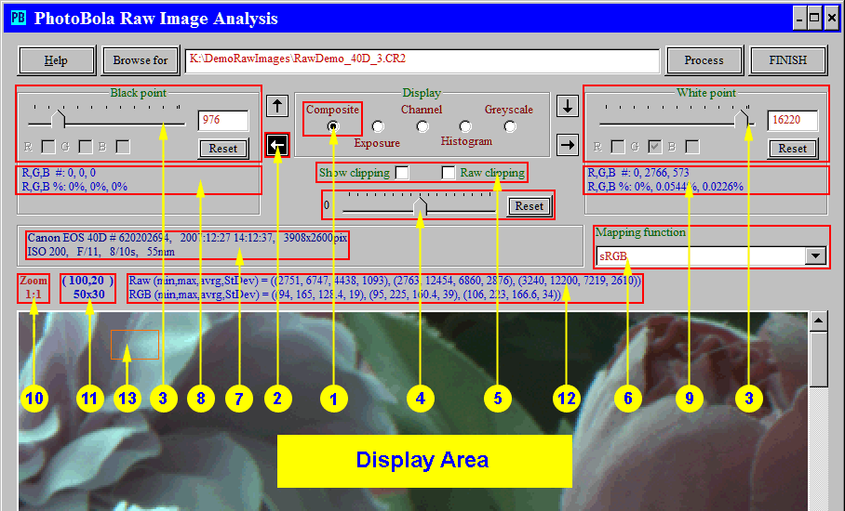Choose the Greyscale display option
Image resolution: width=845 pixels, height=511 pixels.
pos(509,125)
